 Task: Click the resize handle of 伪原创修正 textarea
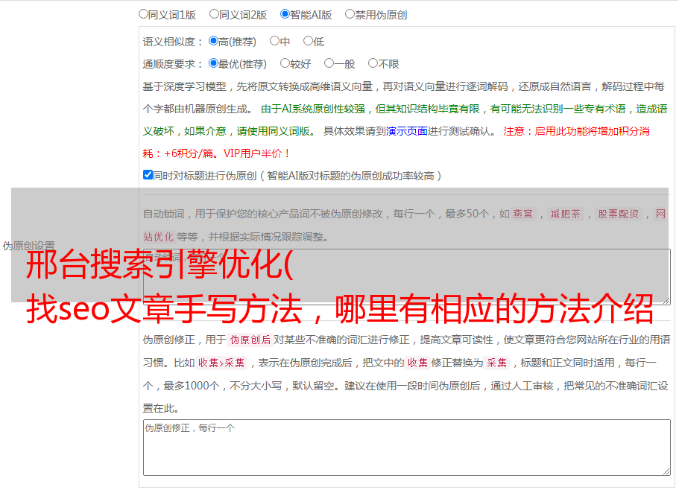coord(666,471)
